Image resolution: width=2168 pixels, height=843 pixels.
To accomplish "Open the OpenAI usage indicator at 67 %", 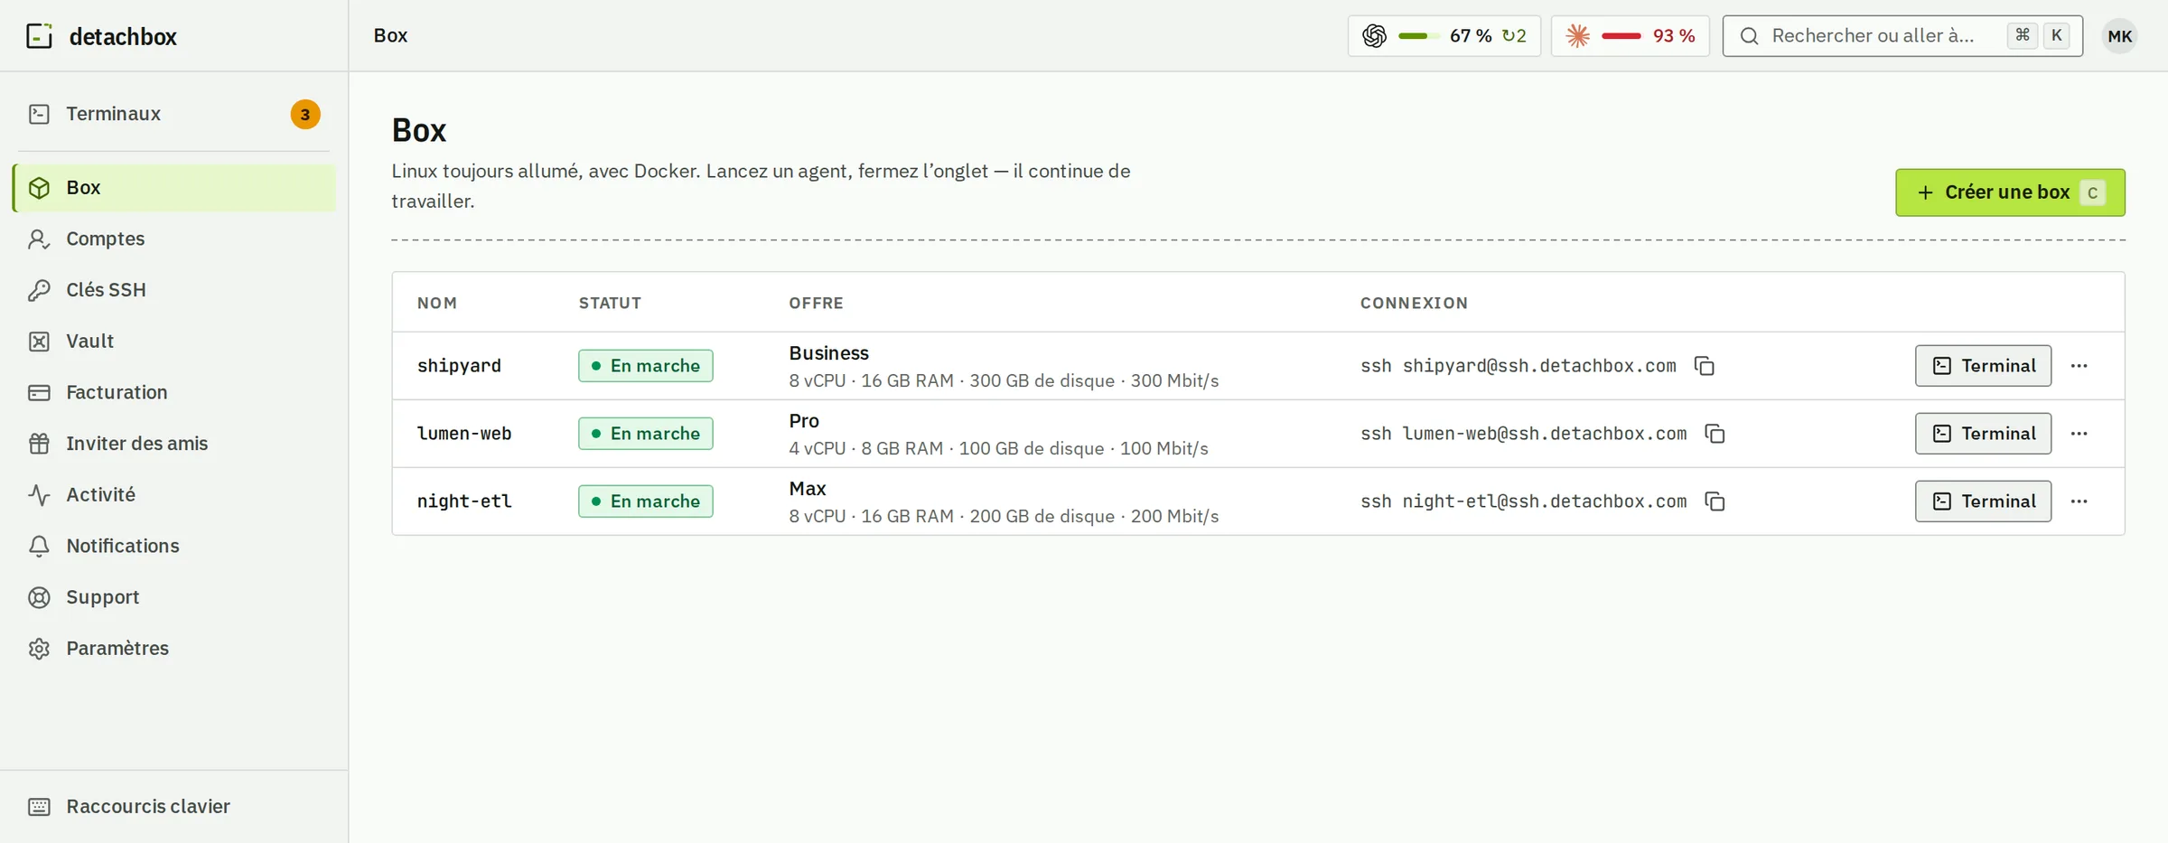I will (x=1444, y=36).
